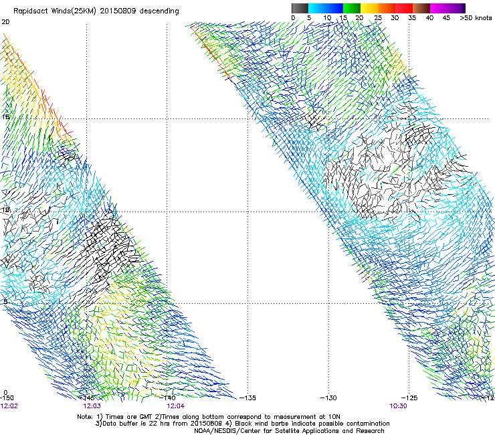Click the '40' label under the color legend

click(429, 18)
